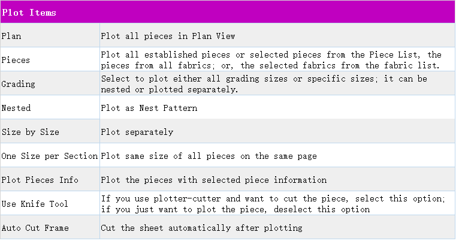Click 'Plot all pieces in Plan View' text
This screenshot has height=244, width=459.
(168, 36)
